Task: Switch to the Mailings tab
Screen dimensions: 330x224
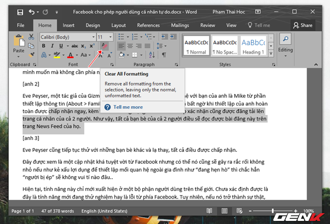Action: click(x=180, y=25)
